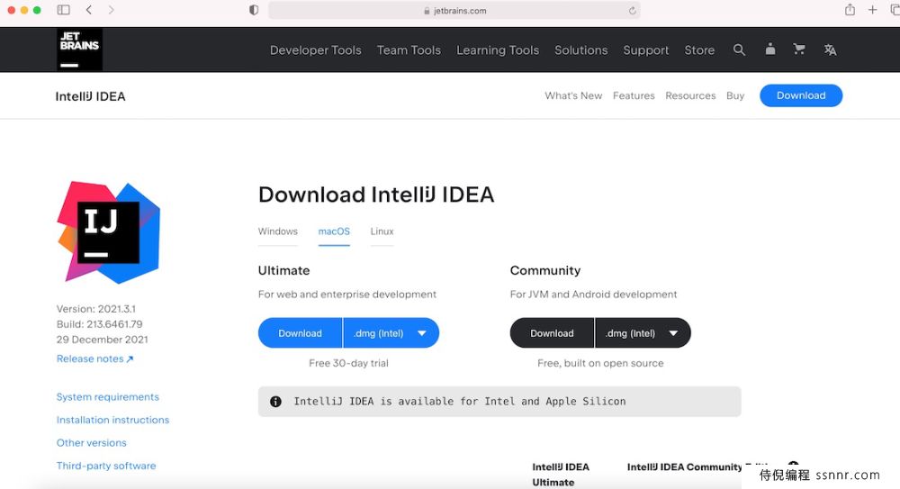Open the Solutions menu
900x489 pixels.
click(580, 50)
